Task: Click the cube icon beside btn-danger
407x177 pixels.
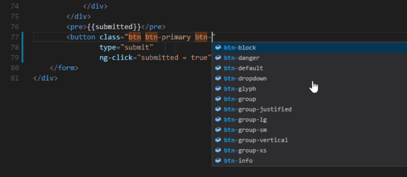Action: 218,58
